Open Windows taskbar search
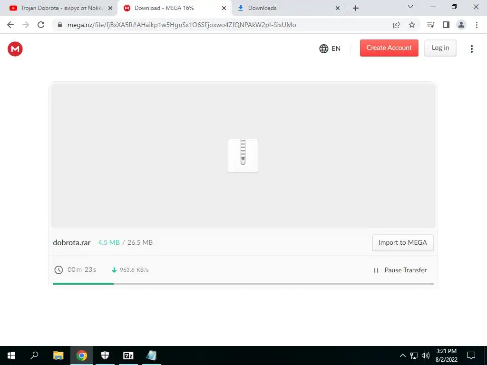Image resolution: width=487 pixels, height=365 pixels. coord(34,355)
